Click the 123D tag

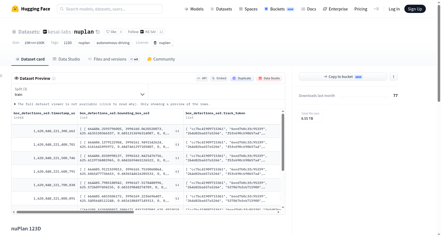tap(68, 43)
